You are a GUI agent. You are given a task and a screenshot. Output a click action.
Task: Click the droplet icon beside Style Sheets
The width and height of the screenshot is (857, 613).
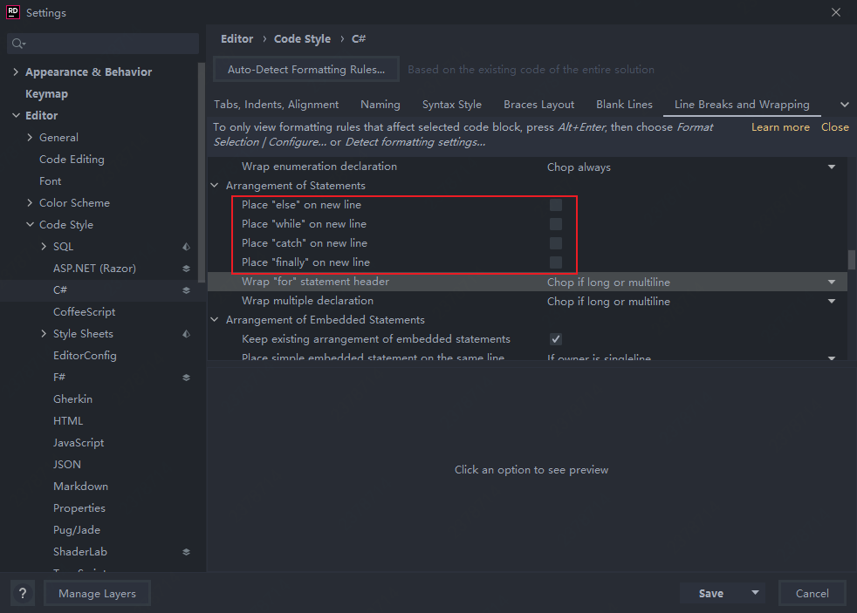coord(185,333)
